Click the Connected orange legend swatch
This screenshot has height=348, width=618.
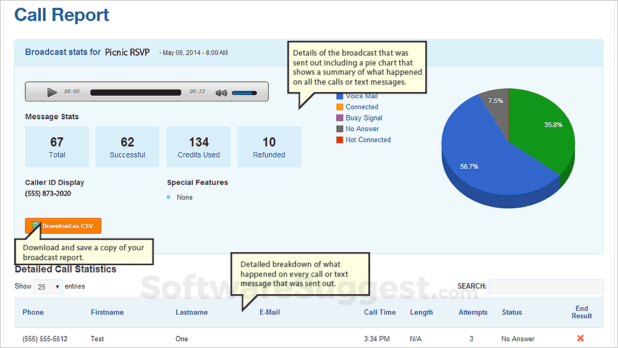click(340, 107)
